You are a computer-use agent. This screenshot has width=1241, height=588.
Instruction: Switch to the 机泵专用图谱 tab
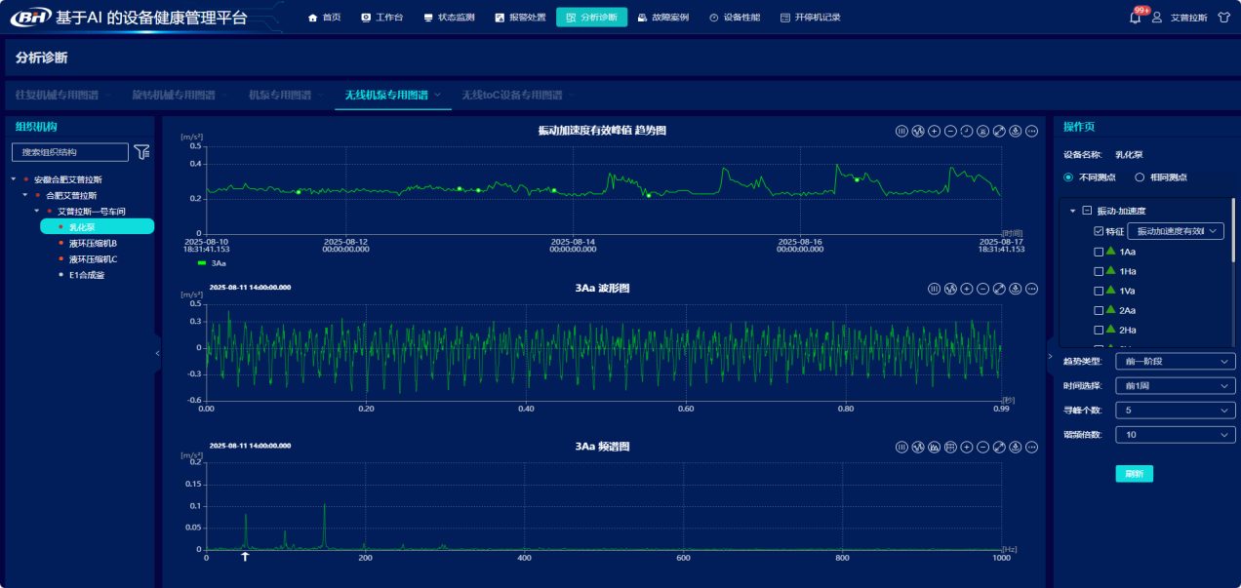(x=279, y=96)
